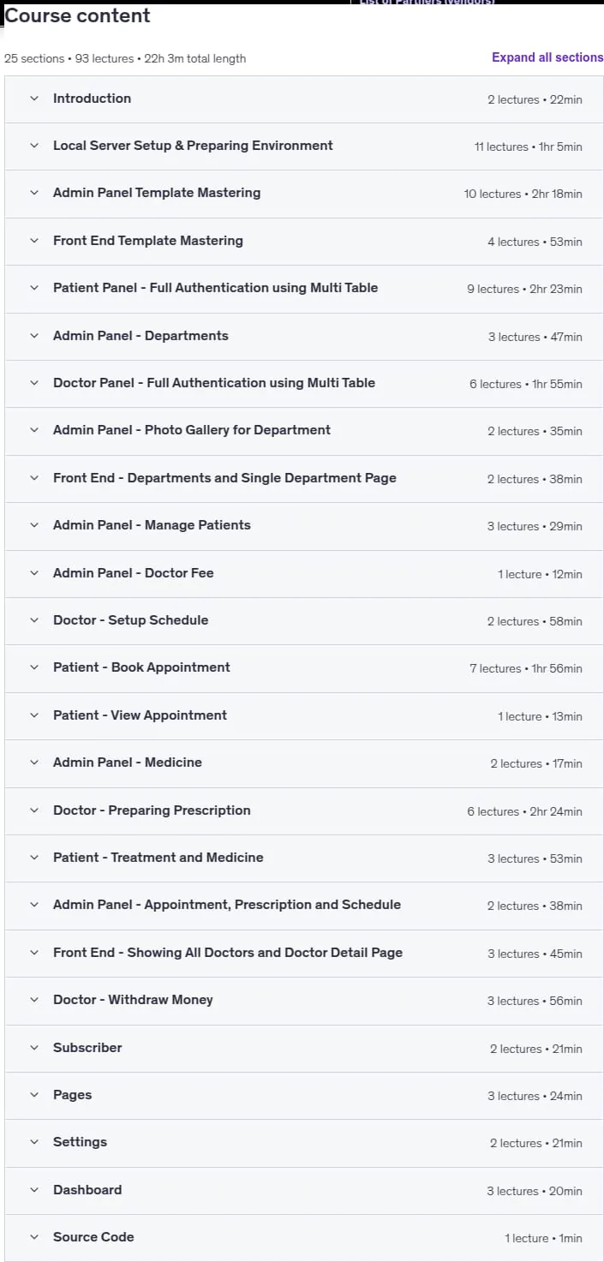Open Patient - Treatment and Medicine section
Viewport: 604px width, 1262px height.
coord(304,858)
